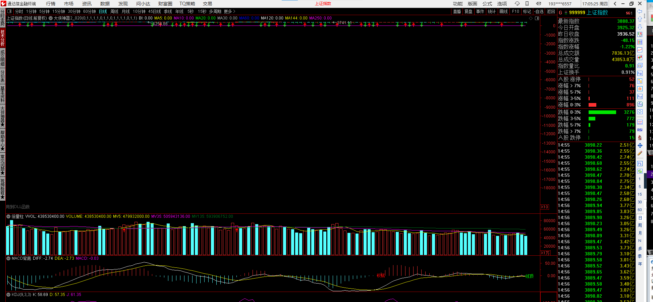Click the F12 icon in right toolbar
Image resolution: width=653 pixels, height=302 pixels.
click(640, 97)
